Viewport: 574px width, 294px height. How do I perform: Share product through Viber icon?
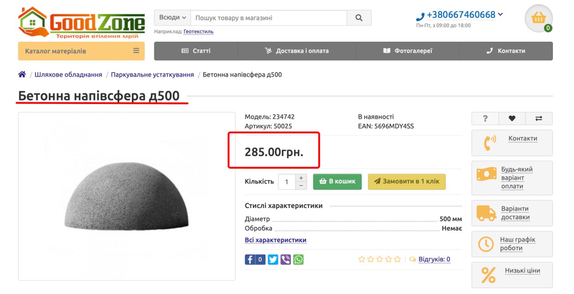click(286, 259)
